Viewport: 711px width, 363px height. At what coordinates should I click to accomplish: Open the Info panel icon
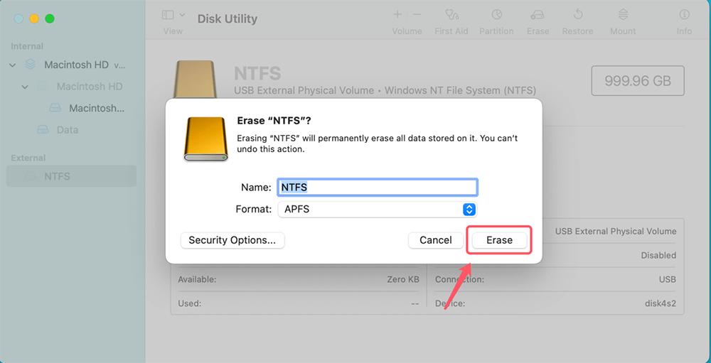(x=684, y=15)
